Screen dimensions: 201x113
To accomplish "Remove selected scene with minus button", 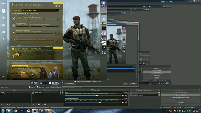I will (4, 105).
